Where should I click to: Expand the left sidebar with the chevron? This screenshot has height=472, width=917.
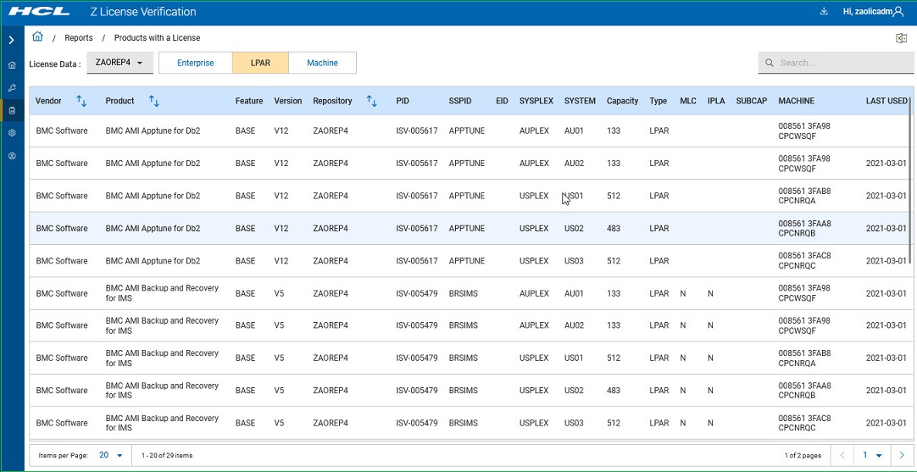(11, 40)
